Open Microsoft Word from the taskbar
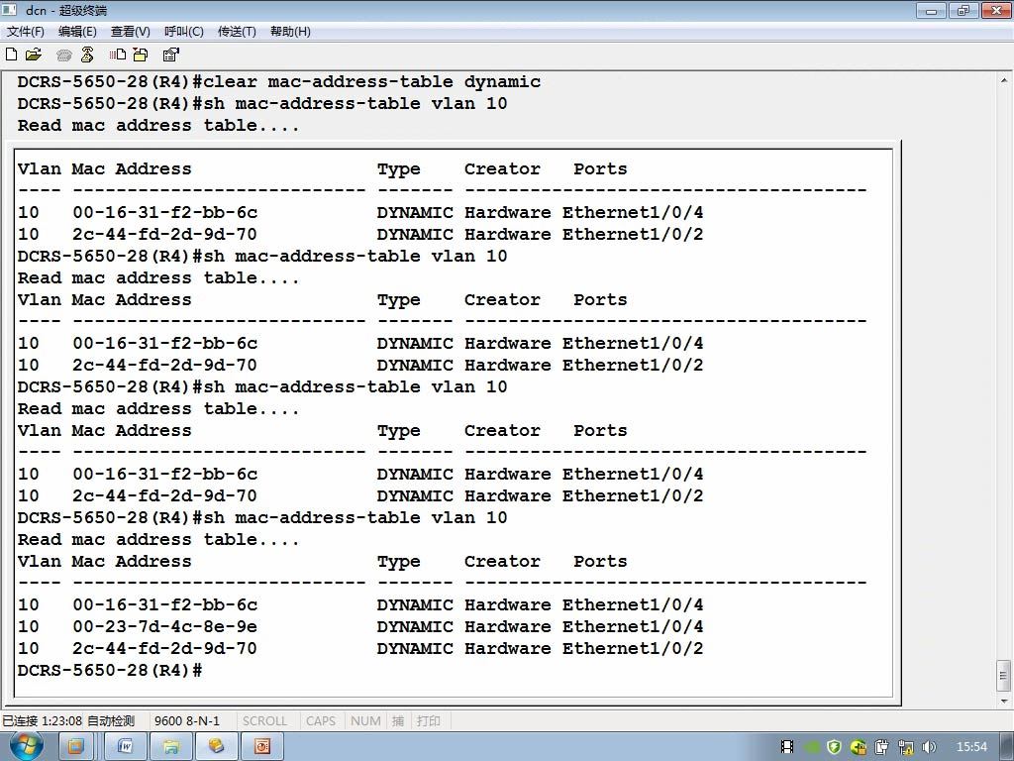Viewport: 1014px width, 761px height. (126, 747)
